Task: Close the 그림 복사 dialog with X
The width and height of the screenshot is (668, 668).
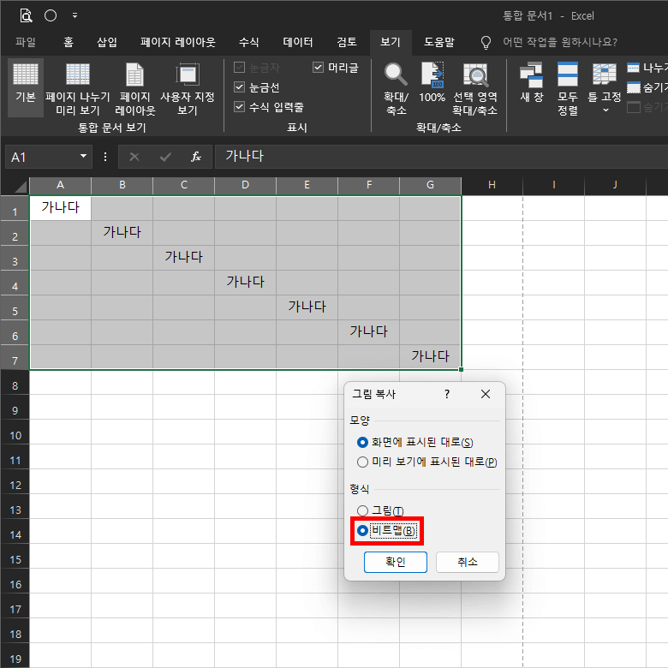Action: 486,394
